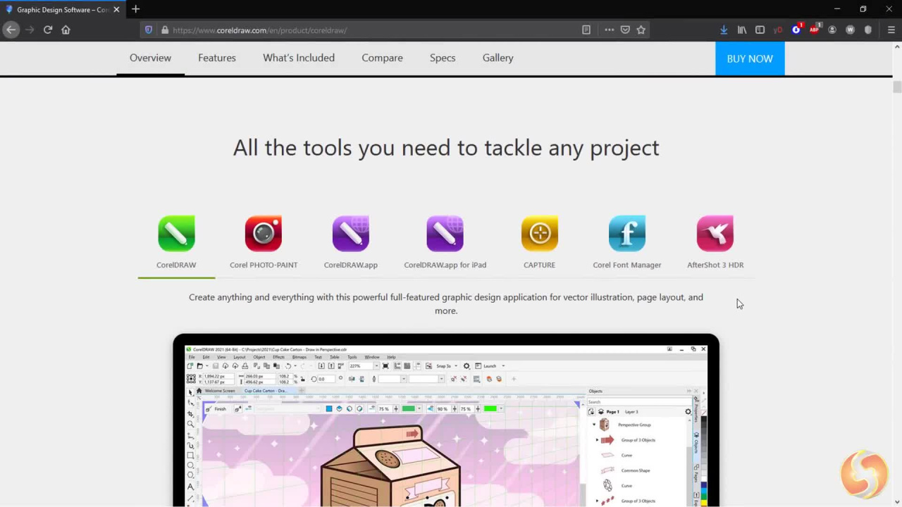Switch to the Overview page tab
902x507 pixels.
pos(150,58)
